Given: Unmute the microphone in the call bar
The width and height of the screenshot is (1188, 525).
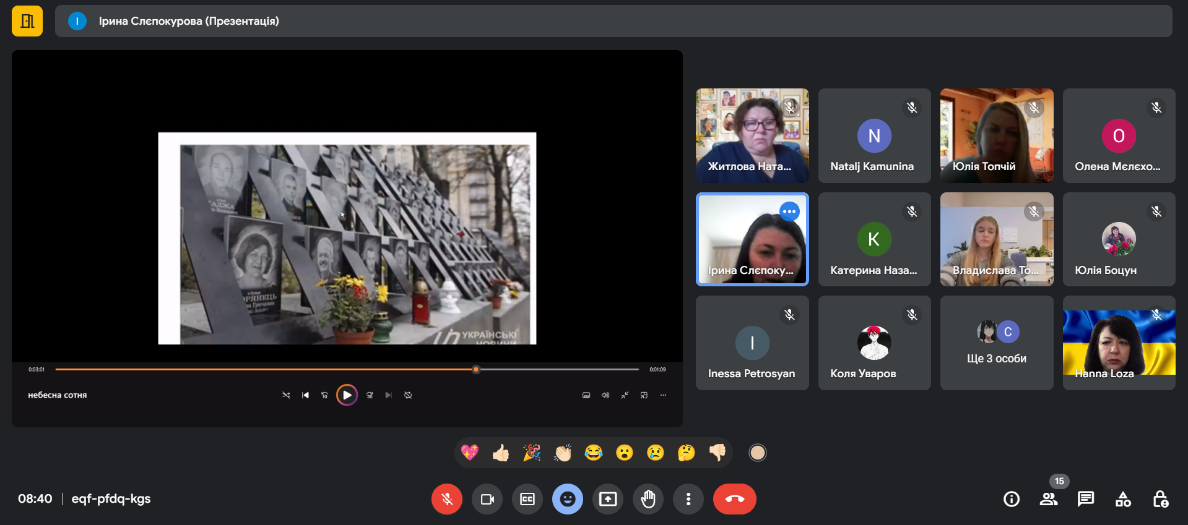Looking at the screenshot, I should (x=446, y=499).
